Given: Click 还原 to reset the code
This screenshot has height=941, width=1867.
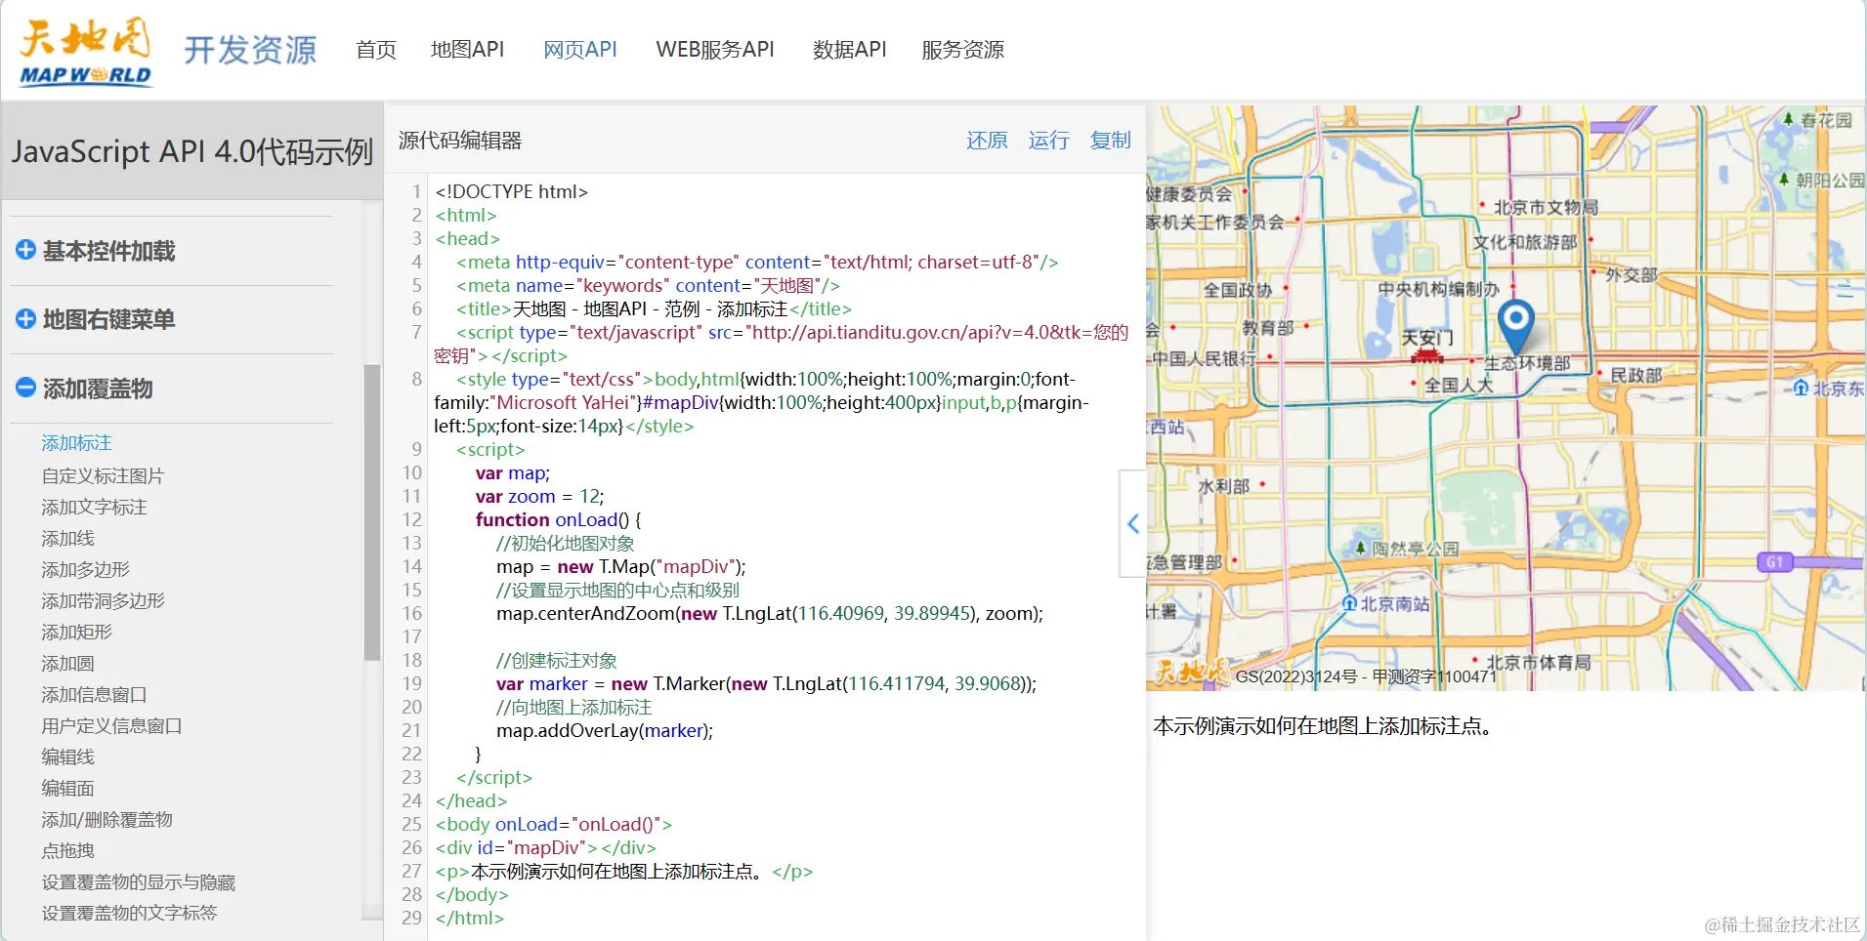Looking at the screenshot, I should point(987,141).
